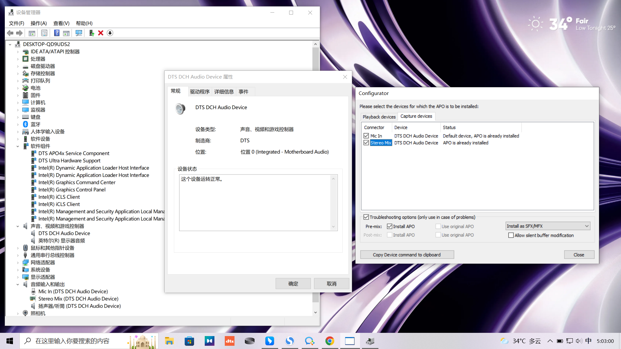Image resolution: width=621 pixels, height=349 pixels.
Task: Collapse the DESKTOP-QD9UDS2 root node
Action: [x=10, y=44]
